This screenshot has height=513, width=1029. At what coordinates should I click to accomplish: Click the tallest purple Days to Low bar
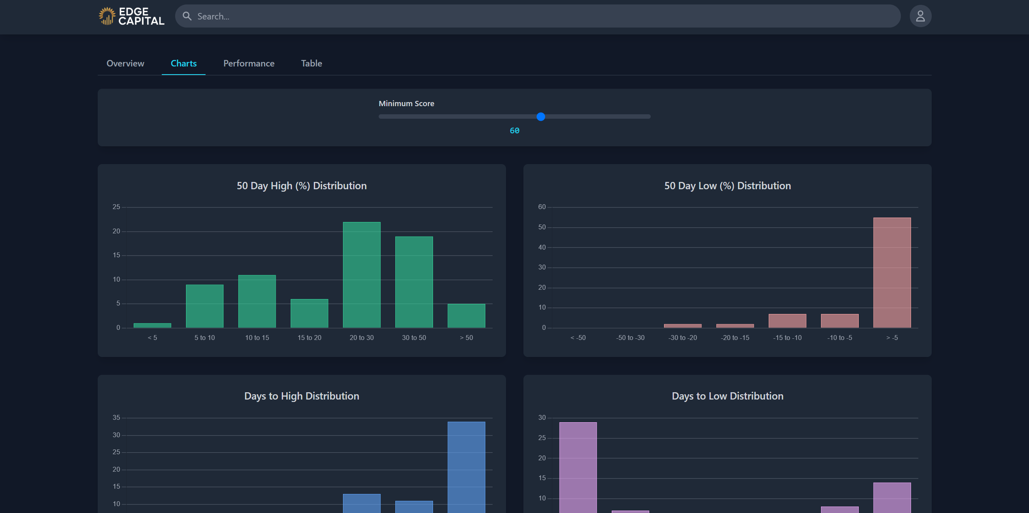578,466
